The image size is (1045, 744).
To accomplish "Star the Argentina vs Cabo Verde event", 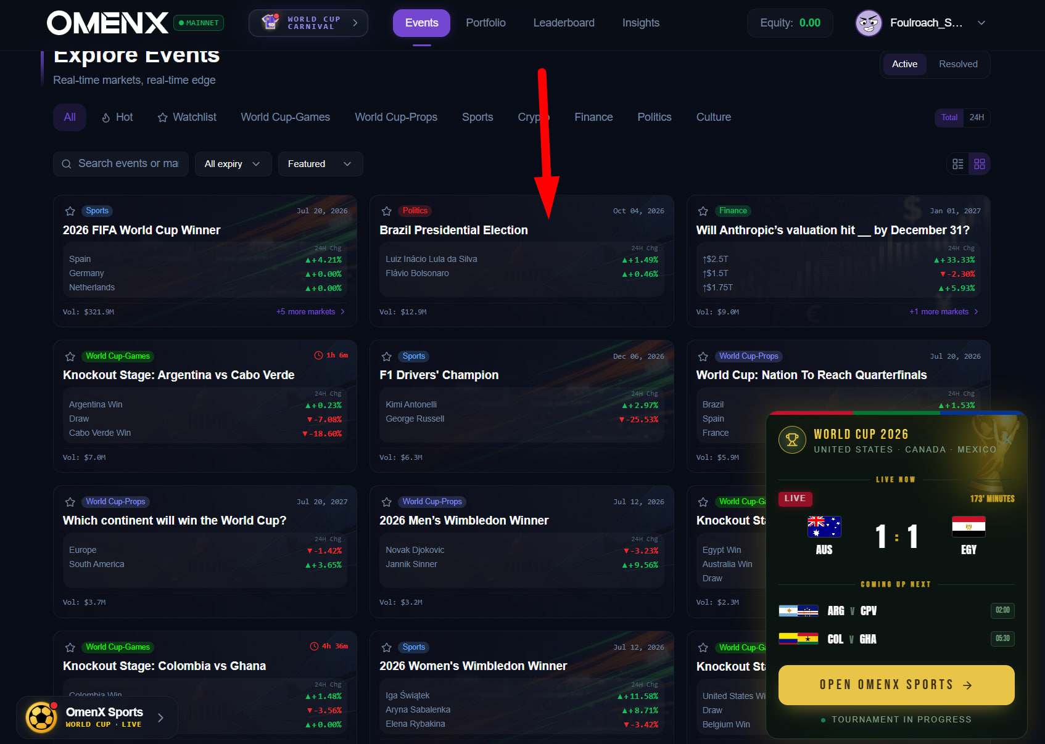I will 70,356.
